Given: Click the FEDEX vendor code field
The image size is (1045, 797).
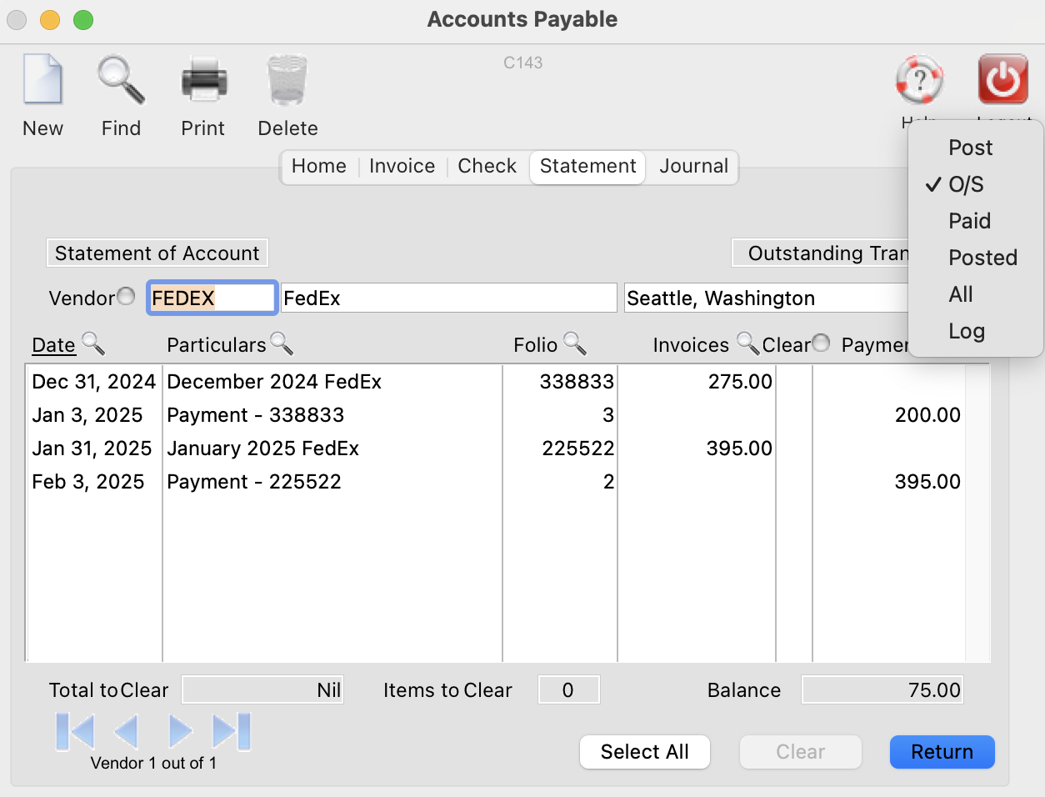Looking at the screenshot, I should pos(212,298).
